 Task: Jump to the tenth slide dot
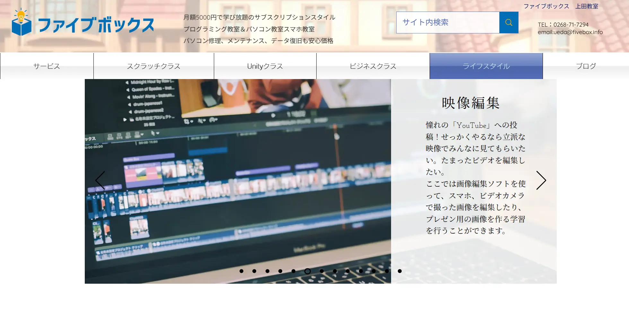pos(361,271)
